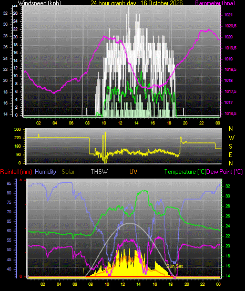This screenshot has width=245, height=291.
Task: Click the Rainfall (mm) legend label
Action: (x=16, y=172)
